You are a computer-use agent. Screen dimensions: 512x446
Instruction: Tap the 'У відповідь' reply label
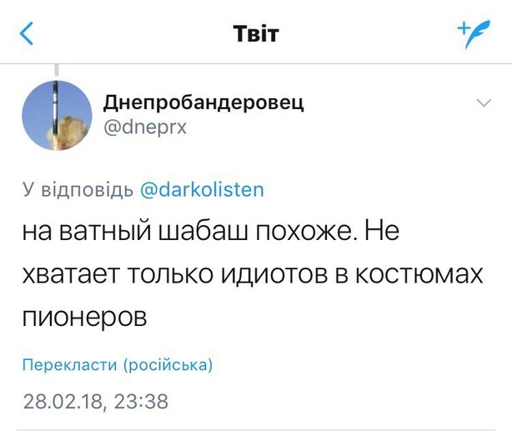(x=77, y=189)
